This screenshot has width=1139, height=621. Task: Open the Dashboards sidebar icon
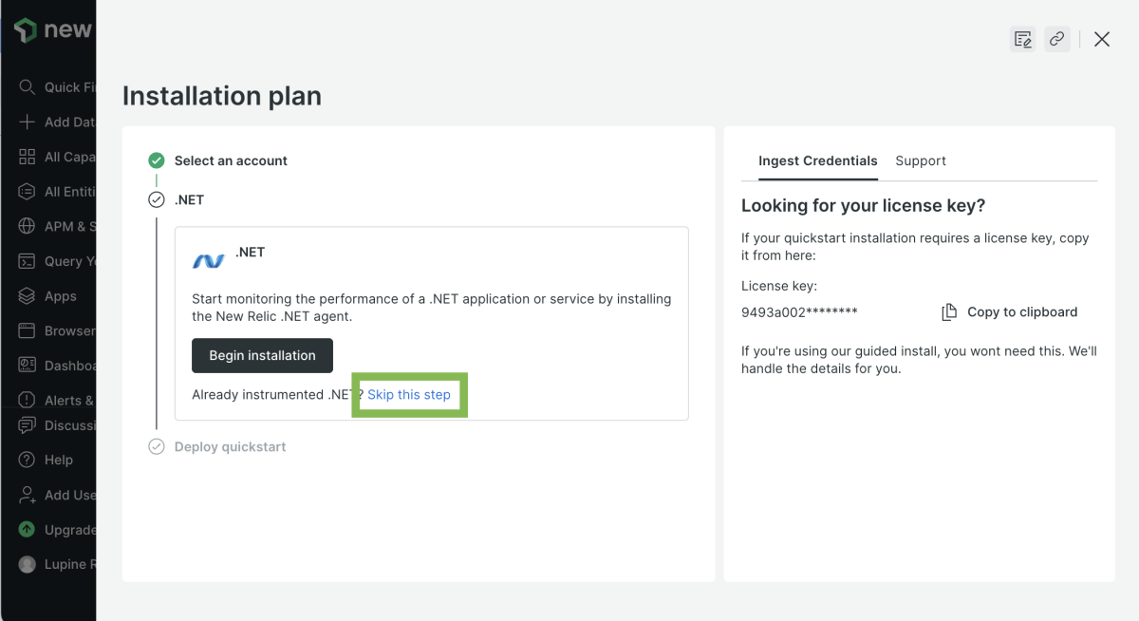pyautogui.click(x=27, y=366)
